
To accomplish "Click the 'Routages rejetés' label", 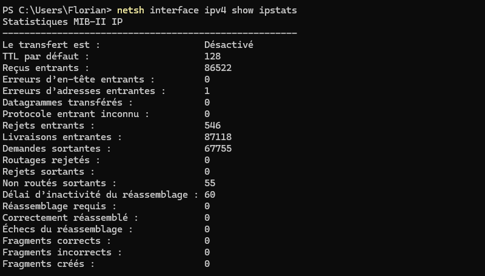I will click(52, 160).
